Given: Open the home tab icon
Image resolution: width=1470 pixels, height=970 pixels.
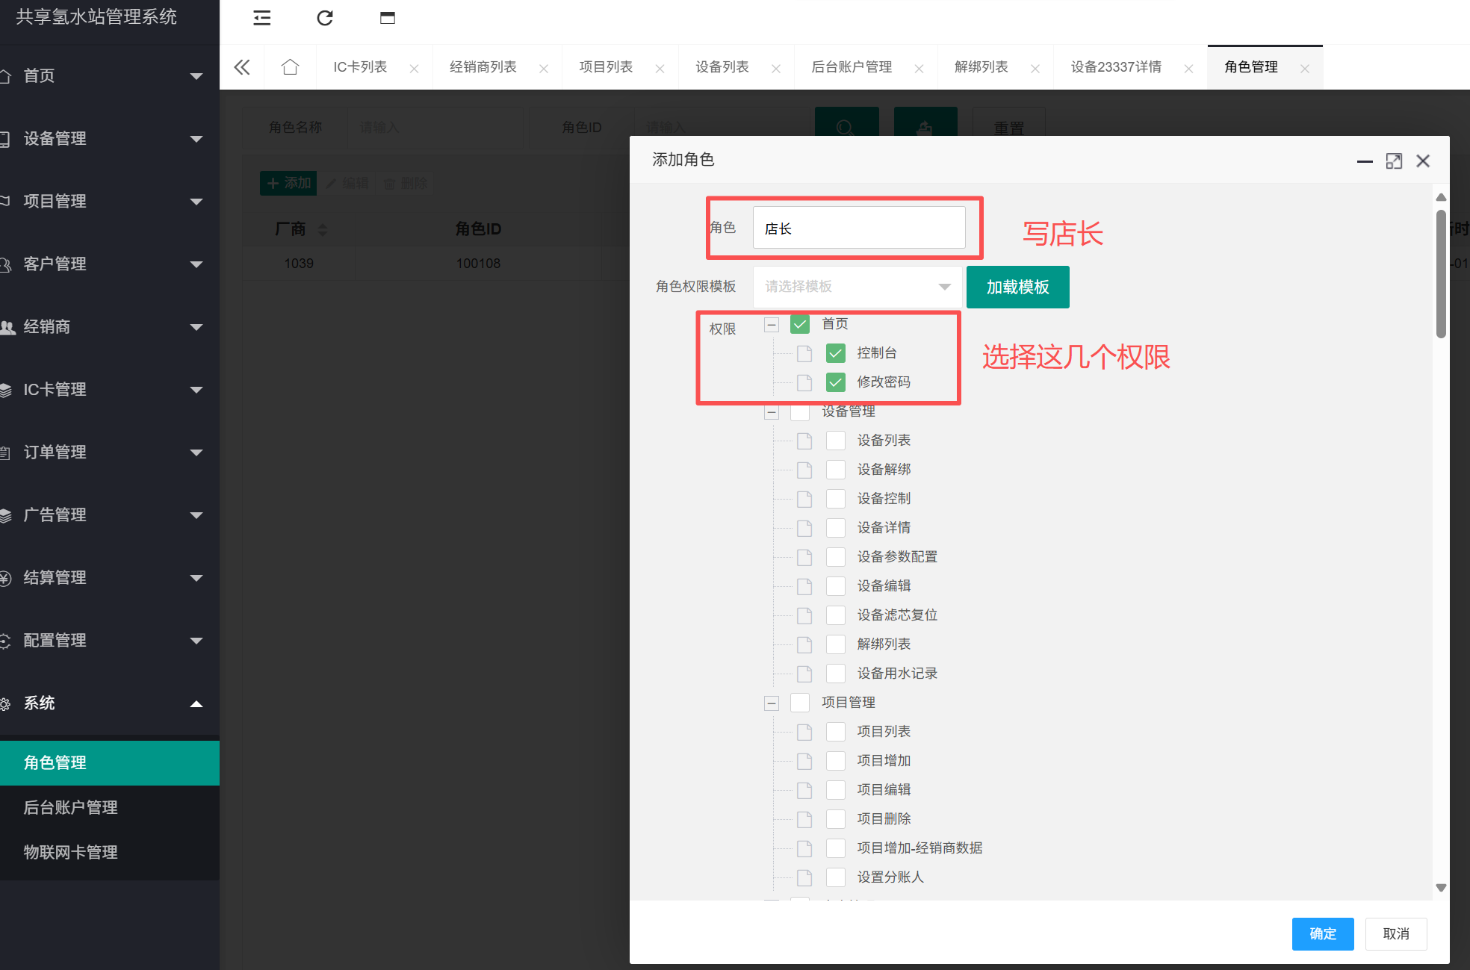Looking at the screenshot, I should point(290,67).
